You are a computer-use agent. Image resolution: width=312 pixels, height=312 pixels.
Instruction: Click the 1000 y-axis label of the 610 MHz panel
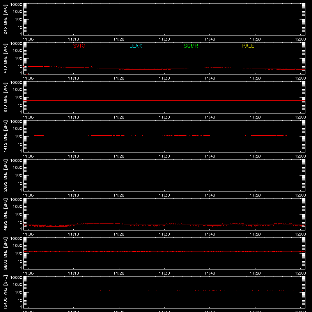(x=18, y=89)
